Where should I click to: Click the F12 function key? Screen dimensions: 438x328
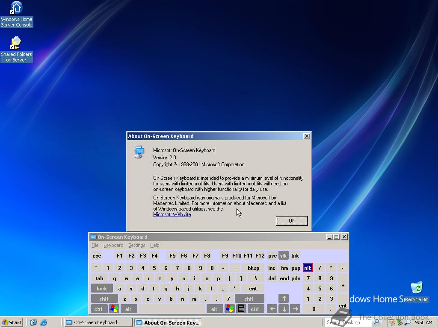[x=260, y=255]
